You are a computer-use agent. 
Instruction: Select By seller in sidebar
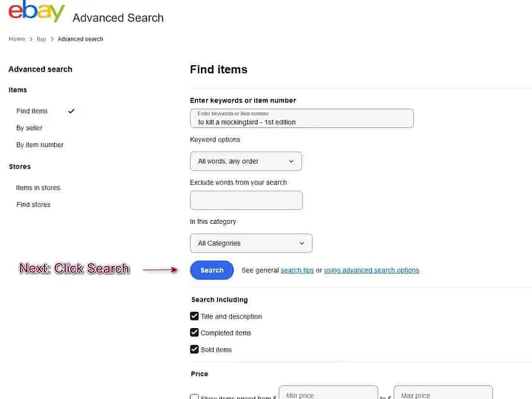pyautogui.click(x=29, y=128)
